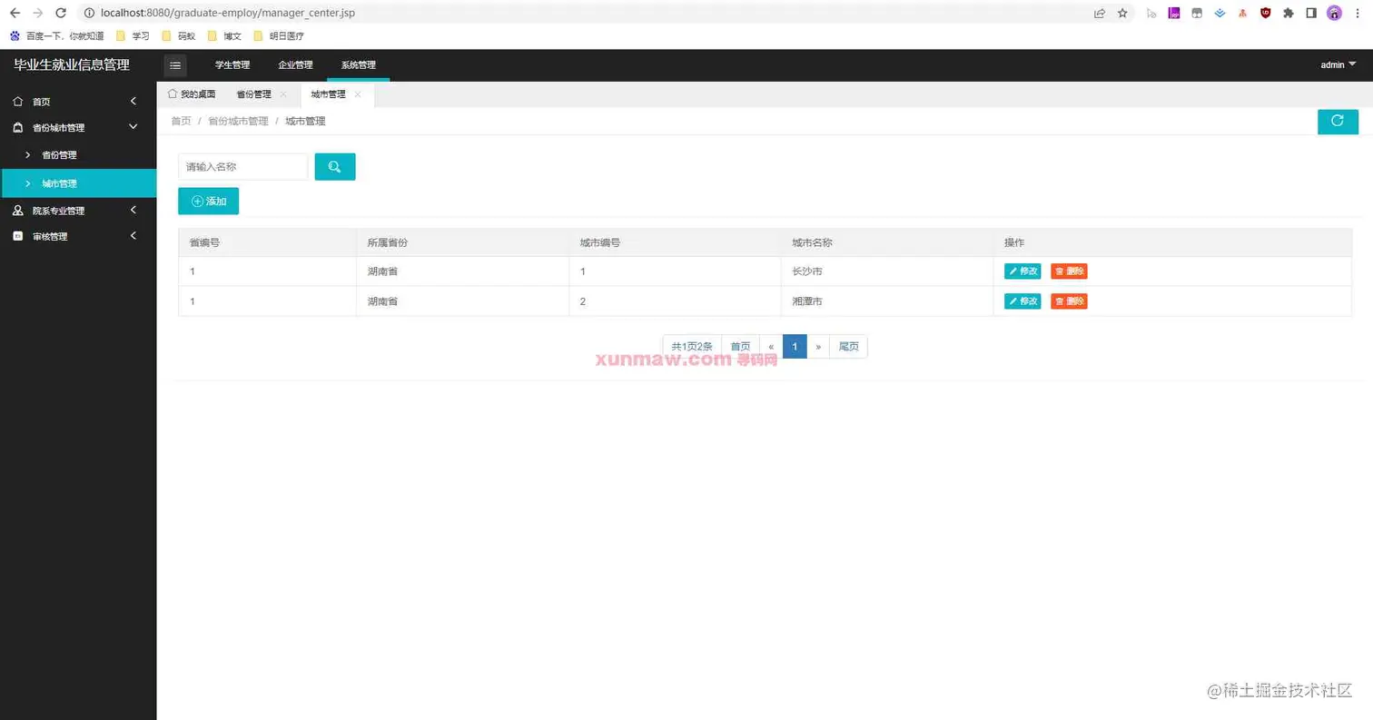Close the 省份管理 tab
This screenshot has width=1373, height=720.
[283, 94]
